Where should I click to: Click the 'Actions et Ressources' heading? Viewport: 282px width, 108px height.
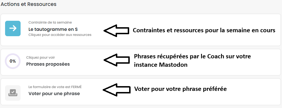(x=28, y=4)
